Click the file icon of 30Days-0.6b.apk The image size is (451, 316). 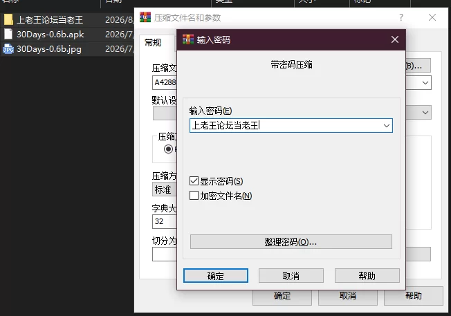8,34
